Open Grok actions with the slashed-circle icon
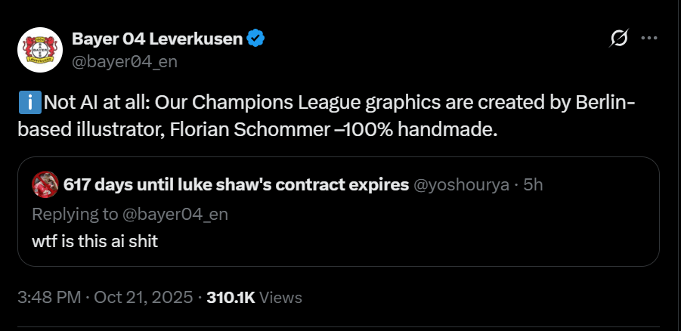Image resolution: width=681 pixels, height=331 pixels. (619, 39)
